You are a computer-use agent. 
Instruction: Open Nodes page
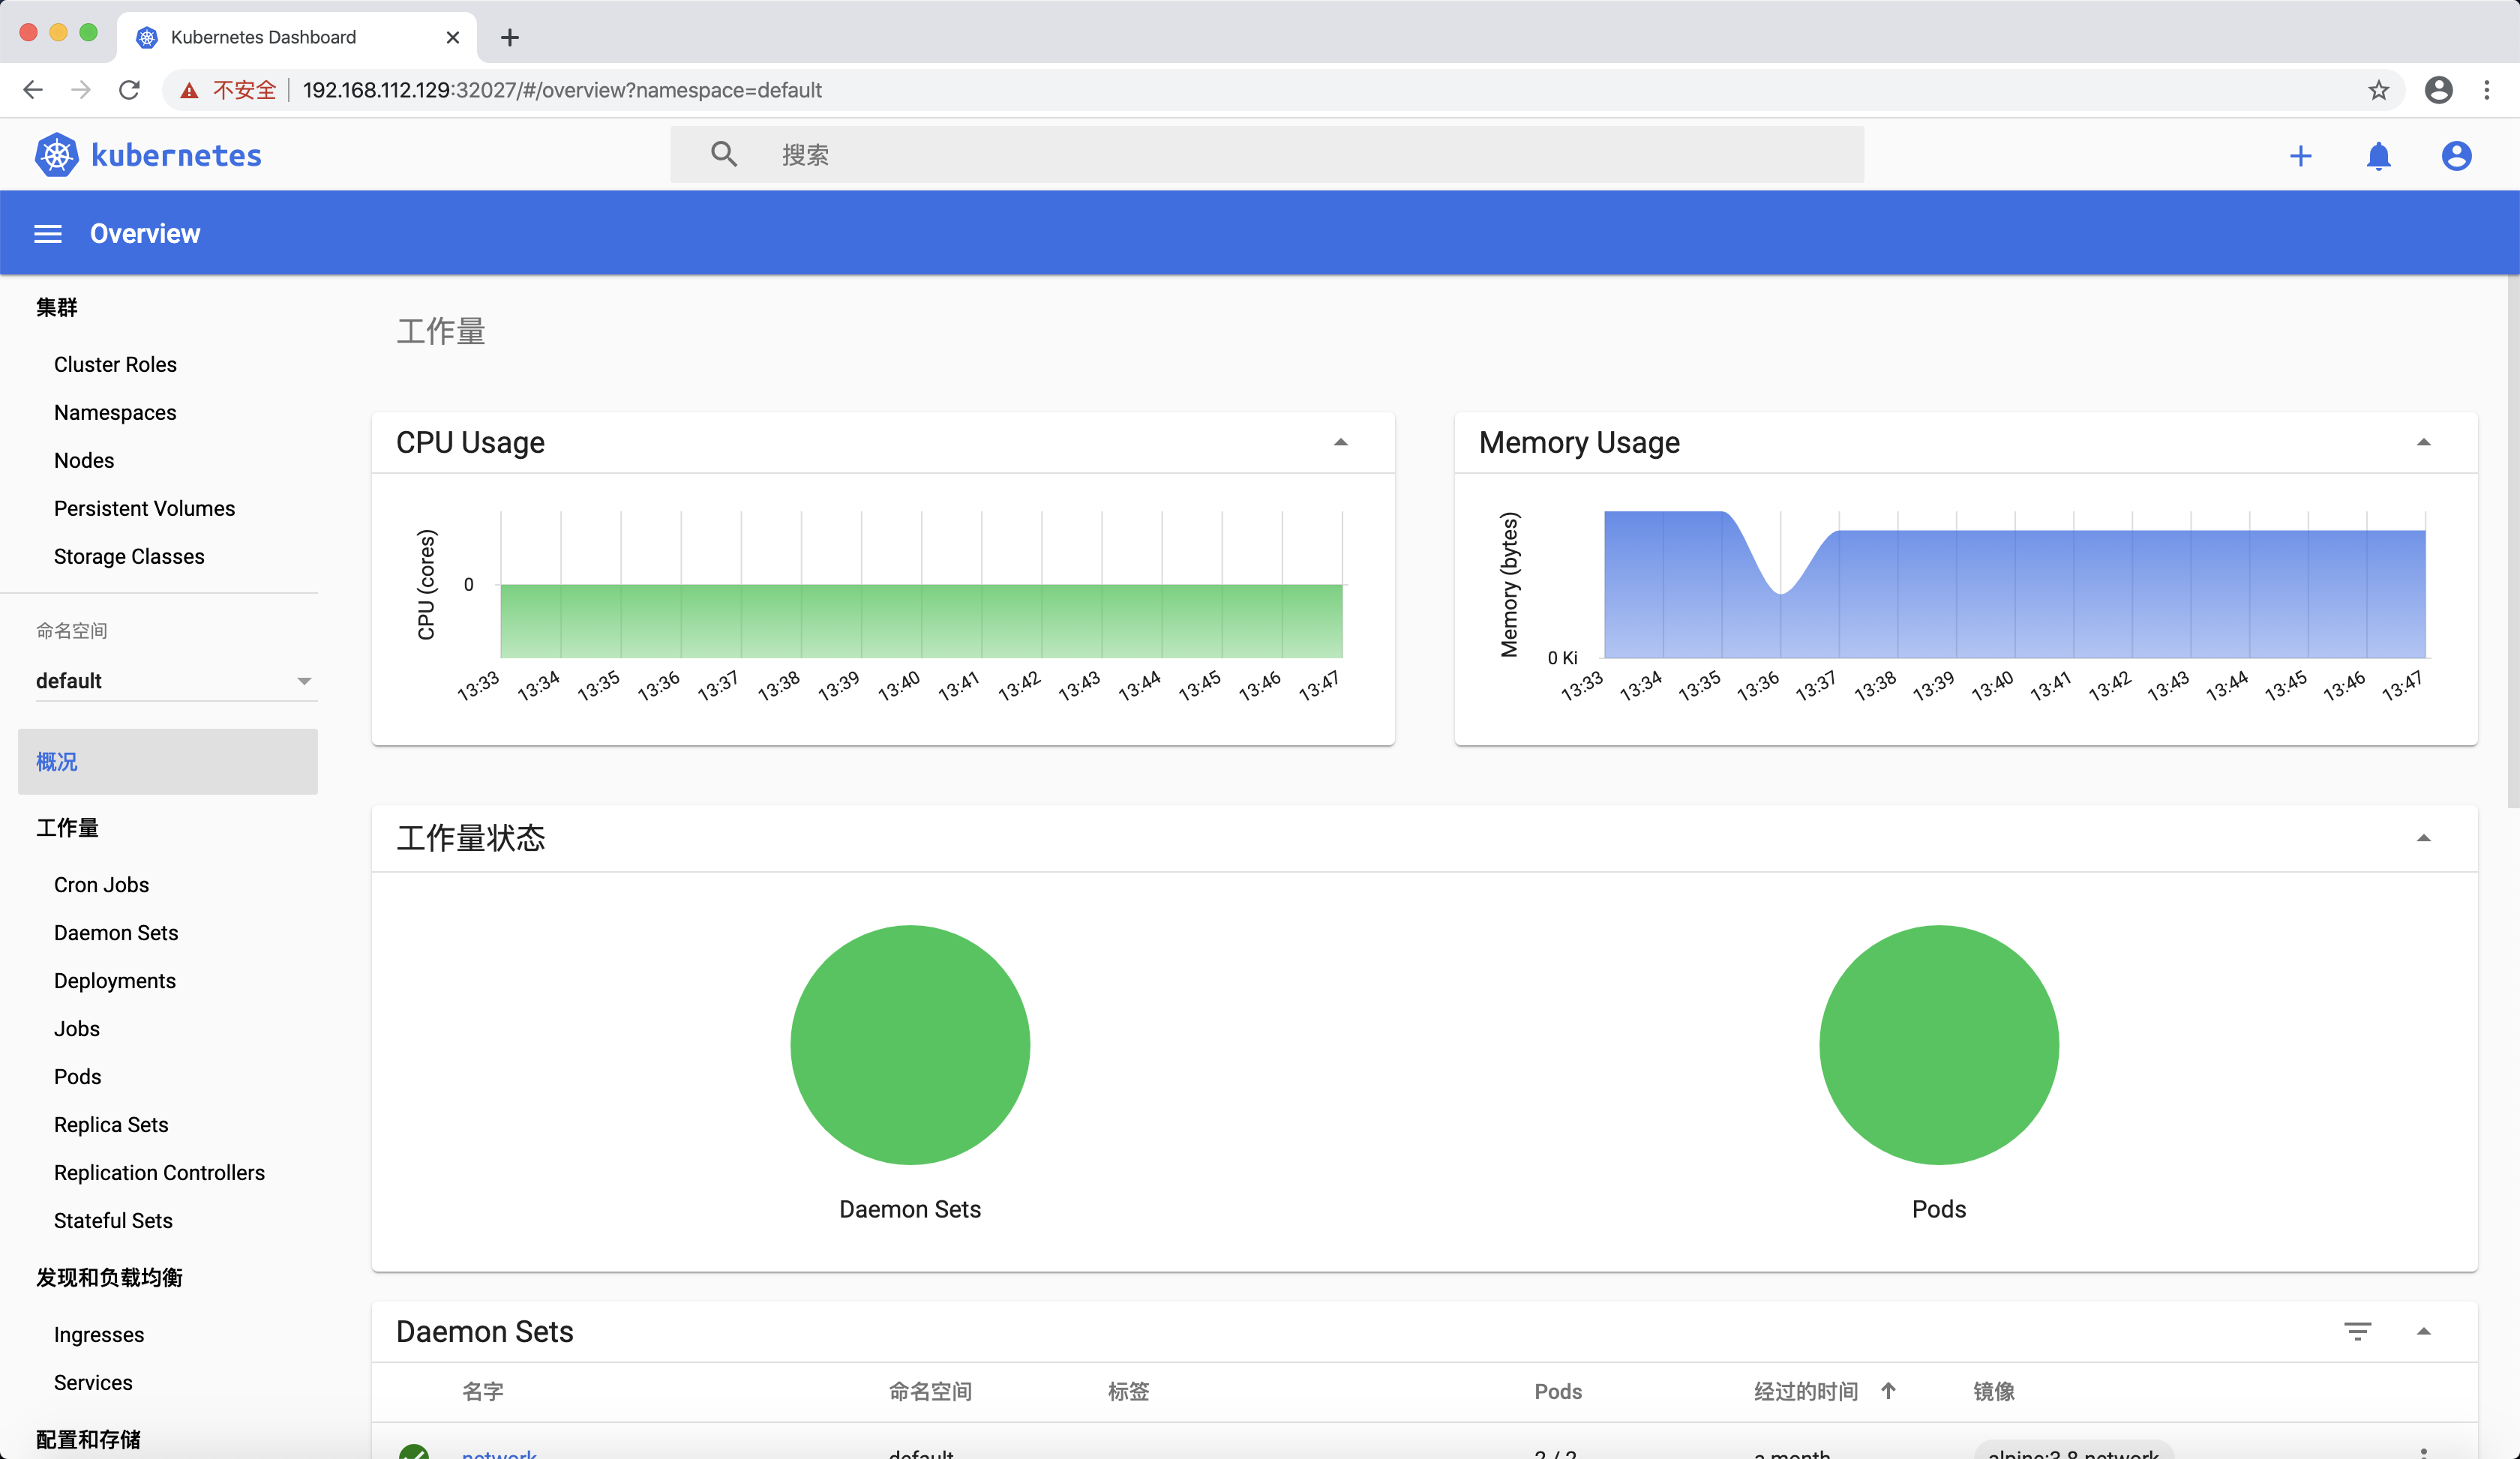[84, 460]
